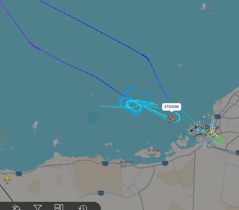
Task: Click the Al Mirfa town label
Action: [x=126, y=162]
